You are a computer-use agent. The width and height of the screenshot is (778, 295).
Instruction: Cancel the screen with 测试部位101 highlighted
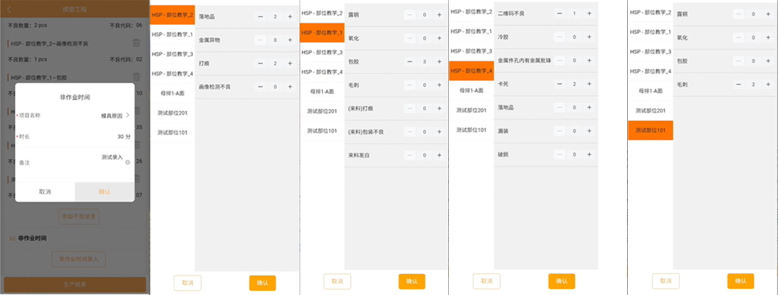[666, 281]
